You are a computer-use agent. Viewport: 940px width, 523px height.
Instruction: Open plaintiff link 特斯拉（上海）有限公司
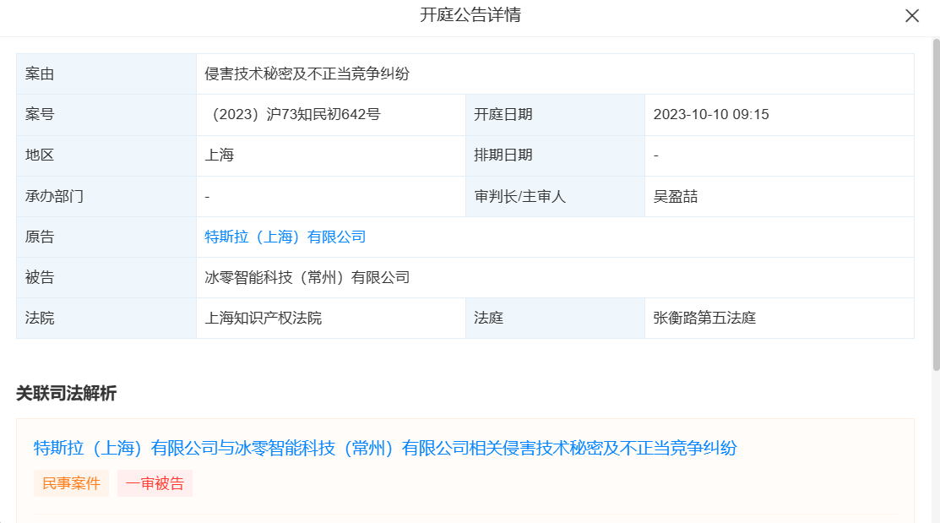[285, 237]
